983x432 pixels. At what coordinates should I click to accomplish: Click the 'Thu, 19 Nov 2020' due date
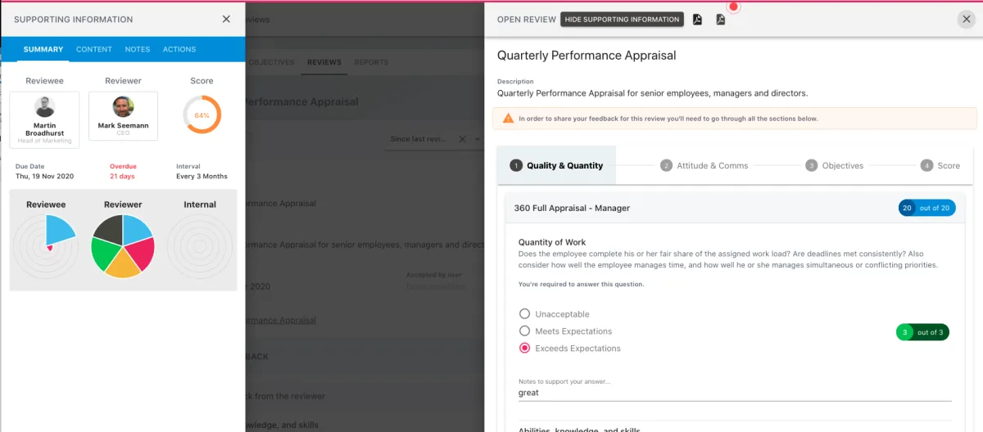click(x=46, y=177)
